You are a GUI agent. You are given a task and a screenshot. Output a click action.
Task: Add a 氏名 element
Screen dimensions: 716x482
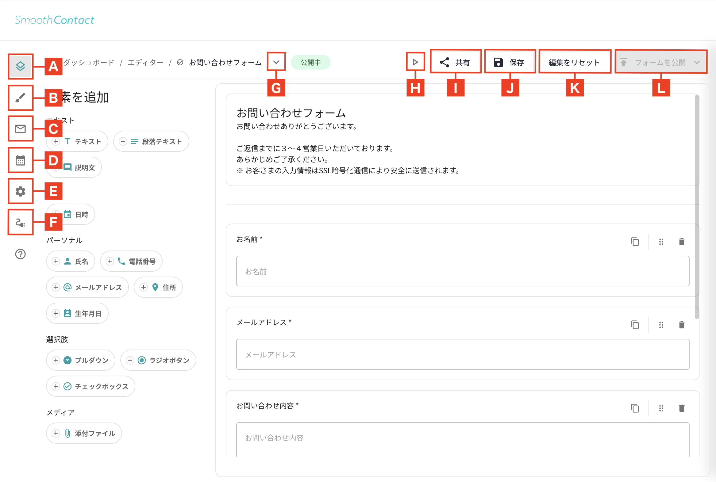71,261
